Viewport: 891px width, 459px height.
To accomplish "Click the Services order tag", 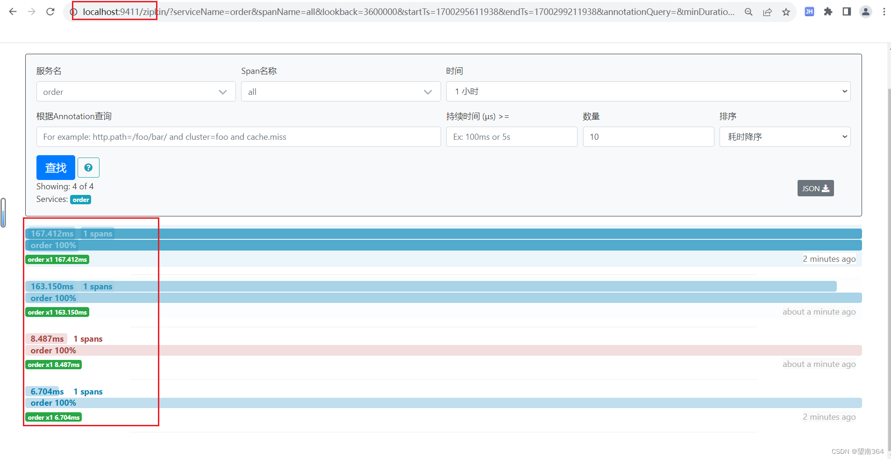I will 81,200.
